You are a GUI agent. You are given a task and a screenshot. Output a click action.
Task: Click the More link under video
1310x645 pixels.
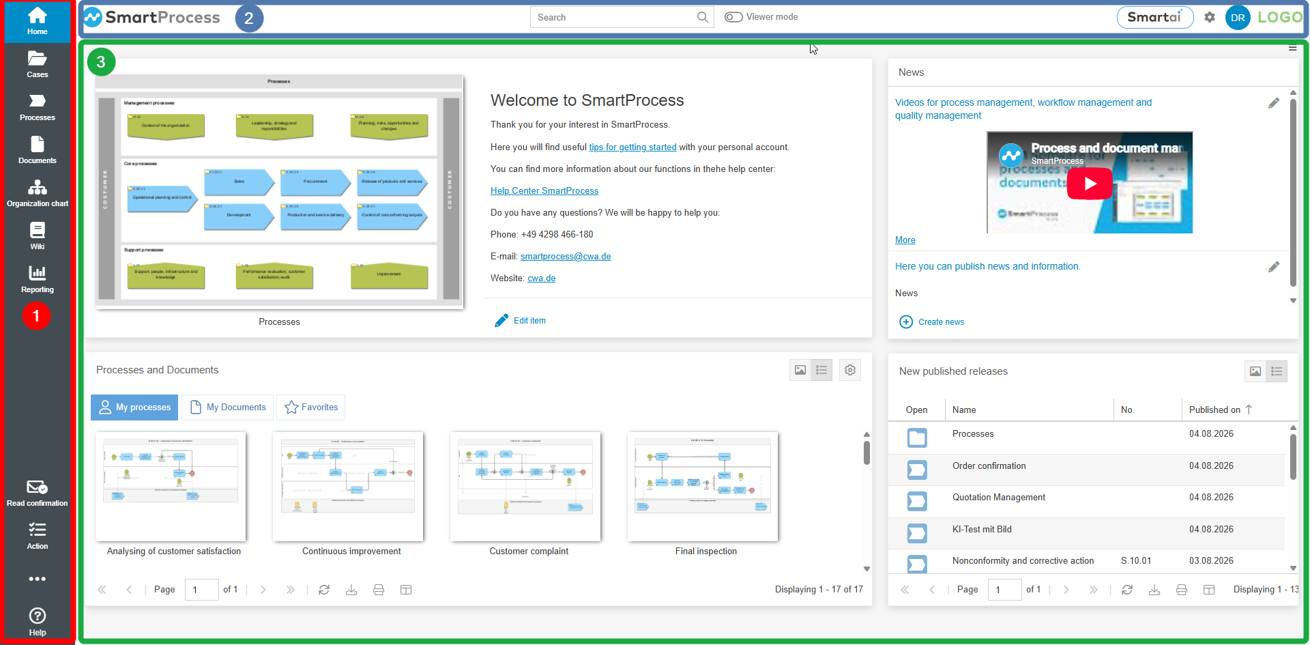[x=905, y=240]
